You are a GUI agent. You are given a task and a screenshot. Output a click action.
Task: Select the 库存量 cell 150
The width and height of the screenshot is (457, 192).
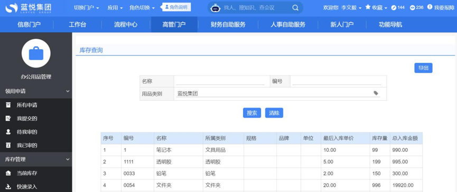[380, 174]
